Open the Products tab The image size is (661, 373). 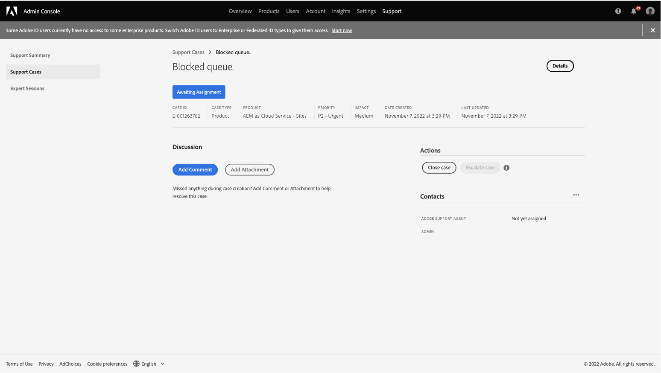click(269, 11)
